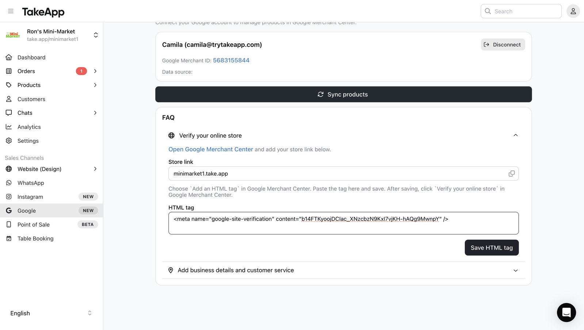584x330 pixels.
Task: Focus the Search field
Action: point(521,11)
